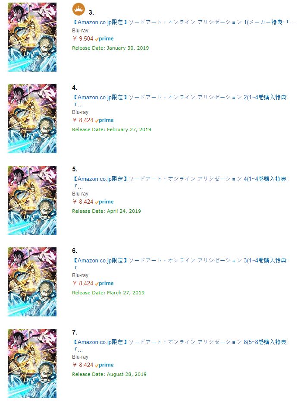Click the ¥8,424 price on rank 7
Screen dimensions: 298x401
[83, 365]
